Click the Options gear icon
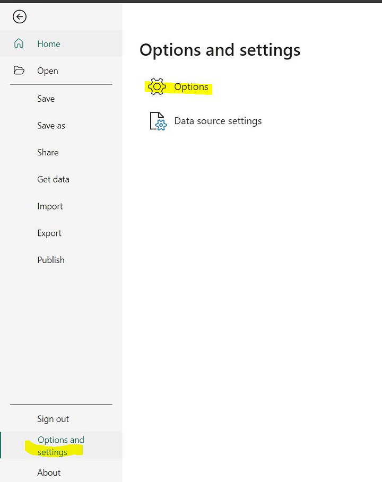 point(157,86)
